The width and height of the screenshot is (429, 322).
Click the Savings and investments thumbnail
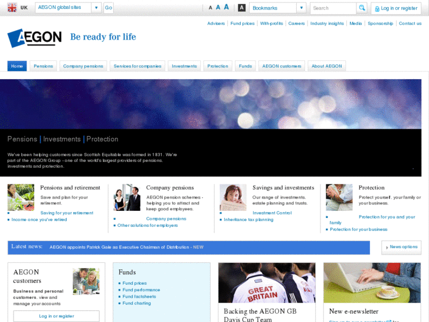click(x=233, y=197)
